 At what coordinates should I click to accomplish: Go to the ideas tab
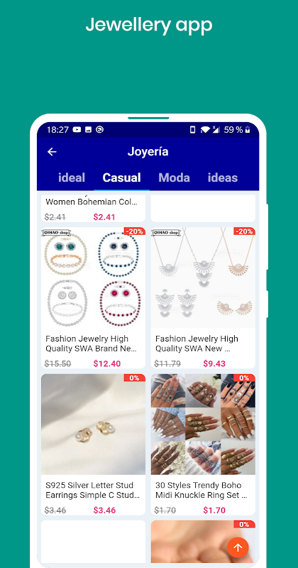click(x=223, y=177)
